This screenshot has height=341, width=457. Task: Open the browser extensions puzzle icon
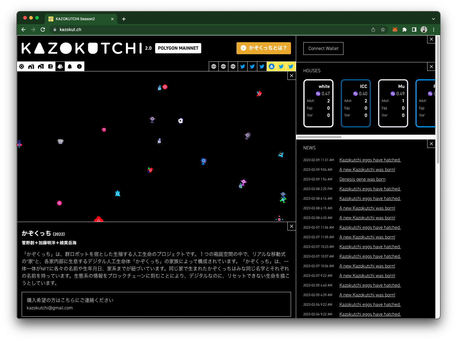[405, 30]
